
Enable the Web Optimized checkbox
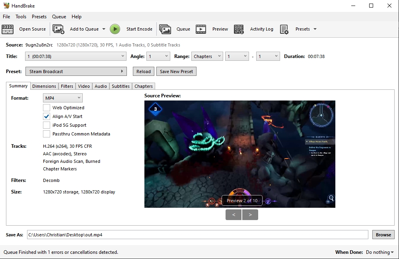[46, 108]
